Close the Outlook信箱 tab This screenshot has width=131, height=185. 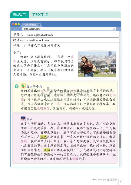point(39,25)
